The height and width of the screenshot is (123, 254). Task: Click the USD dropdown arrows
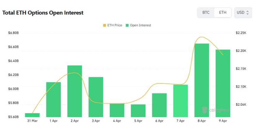pyautogui.click(x=248, y=13)
